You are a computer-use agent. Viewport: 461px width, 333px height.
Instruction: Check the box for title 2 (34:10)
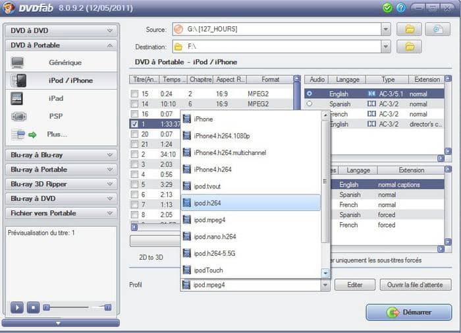[134, 154]
